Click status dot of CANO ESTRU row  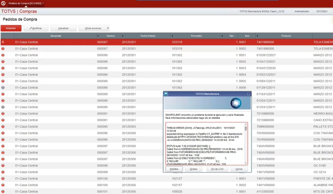(x=3, y=120)
